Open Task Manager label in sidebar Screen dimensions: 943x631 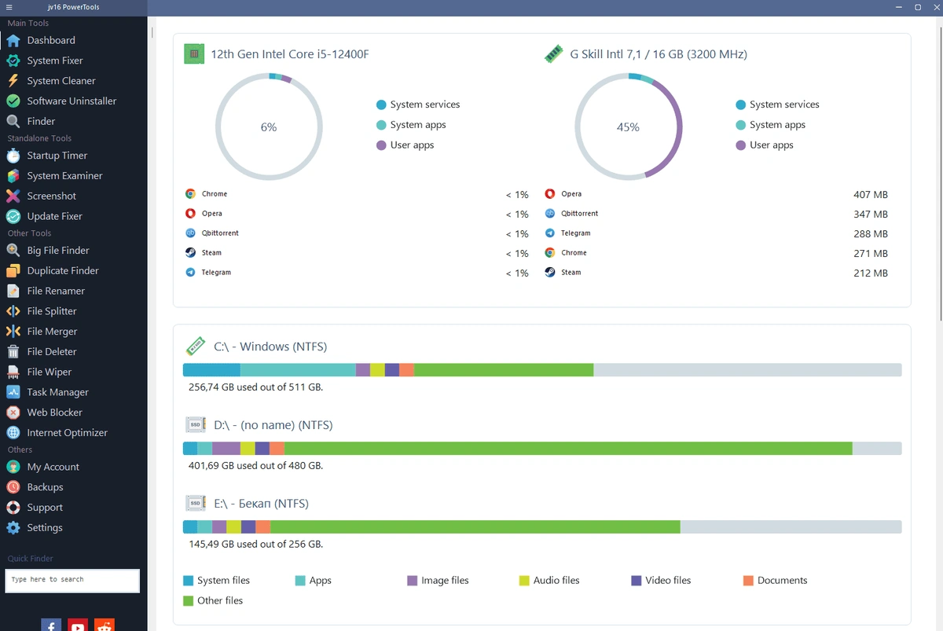(x=58, y=392)
